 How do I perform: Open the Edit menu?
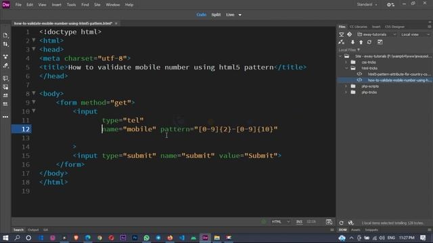pos(30,5)
